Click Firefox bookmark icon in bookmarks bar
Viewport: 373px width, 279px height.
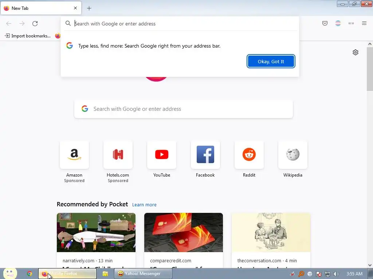point(57,36)
